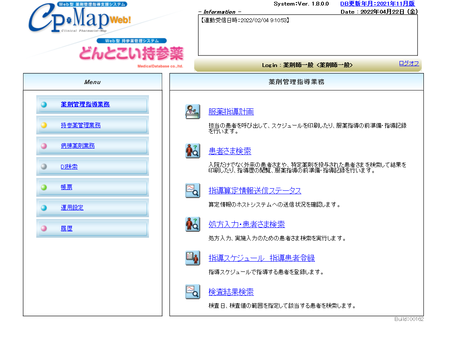458x338 pixels.
Task: Click the CP-Map Web logo
Action: click(79, 18)
